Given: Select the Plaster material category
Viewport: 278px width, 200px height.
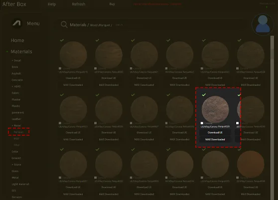Looking at the screenshot, I should [16, 99].
